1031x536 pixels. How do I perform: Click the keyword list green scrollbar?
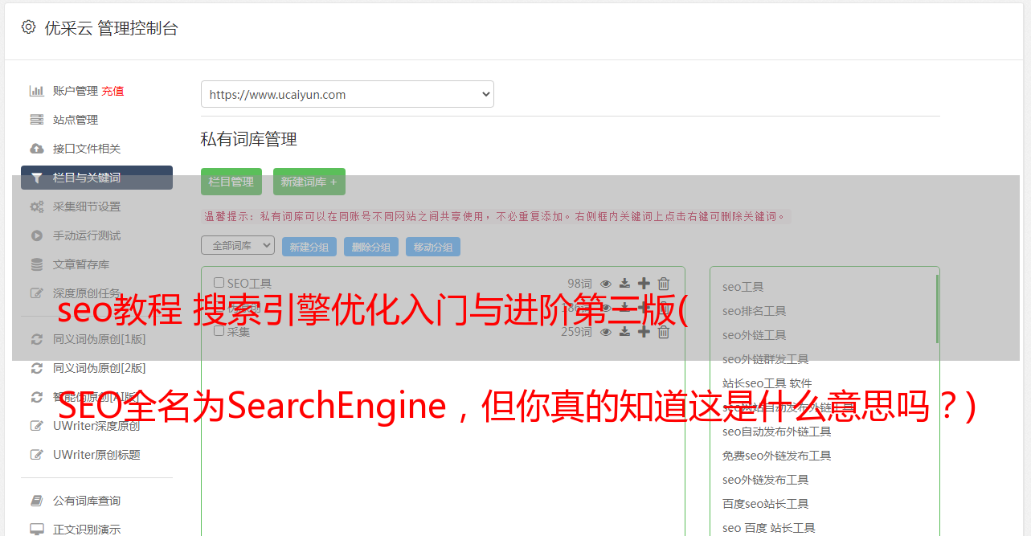pos(937,309)
